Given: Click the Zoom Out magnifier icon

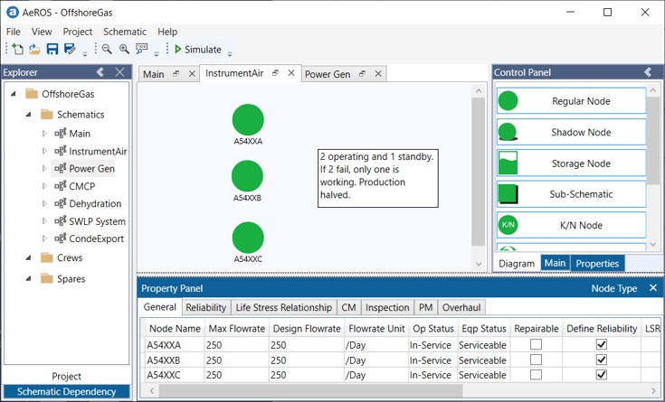Looking at the screenshot, I should coord(107,50).
